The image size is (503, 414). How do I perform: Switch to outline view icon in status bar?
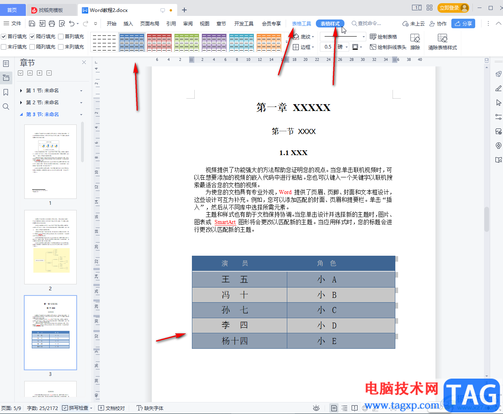click(344, 408)
